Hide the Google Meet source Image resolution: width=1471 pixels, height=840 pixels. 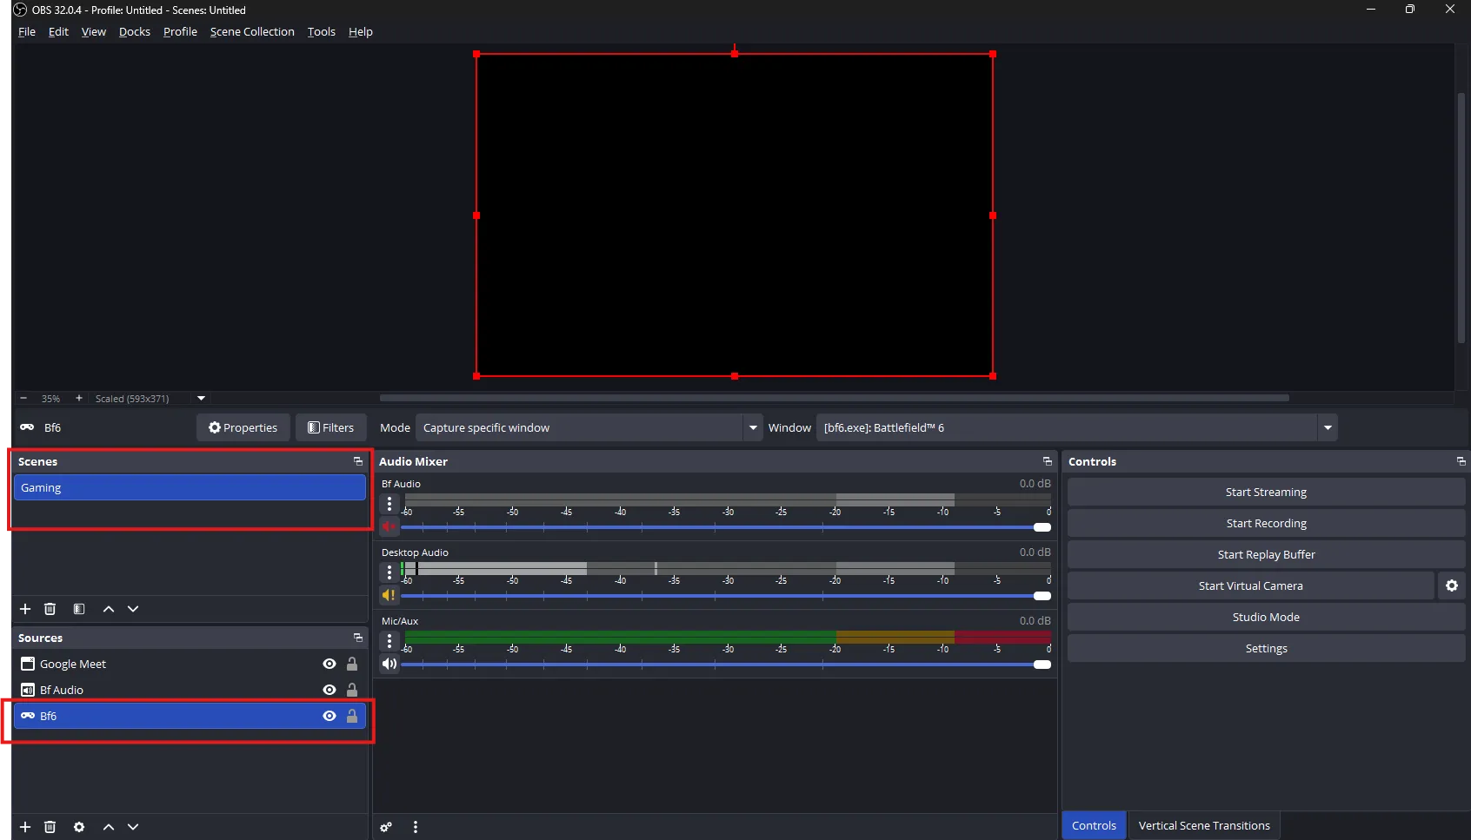[329, 664]
